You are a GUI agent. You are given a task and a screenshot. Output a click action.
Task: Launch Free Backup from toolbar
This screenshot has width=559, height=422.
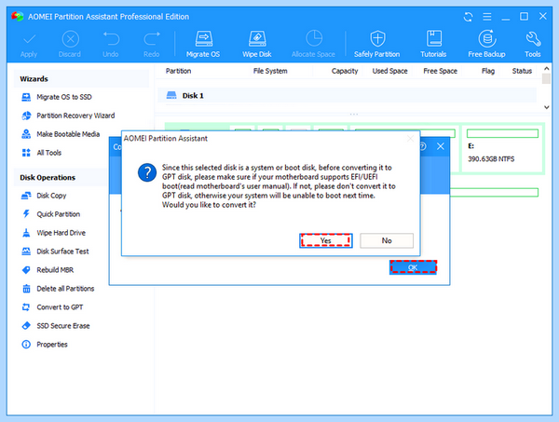486,44
